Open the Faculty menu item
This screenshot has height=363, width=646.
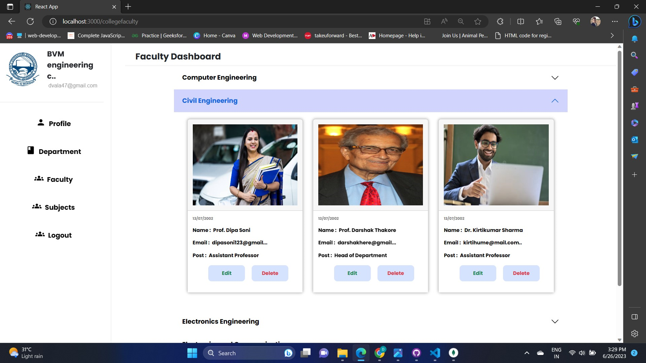click(x=60, y=179)
